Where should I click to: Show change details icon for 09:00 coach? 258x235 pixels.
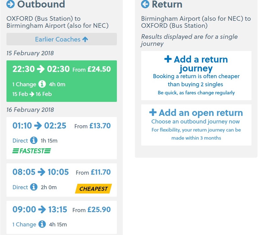42,224
